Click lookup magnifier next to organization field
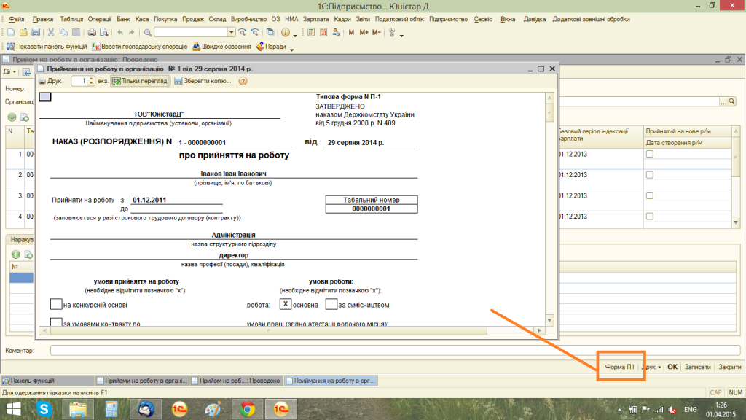Viewport: 746px width, 420px height. coord(732,101)
